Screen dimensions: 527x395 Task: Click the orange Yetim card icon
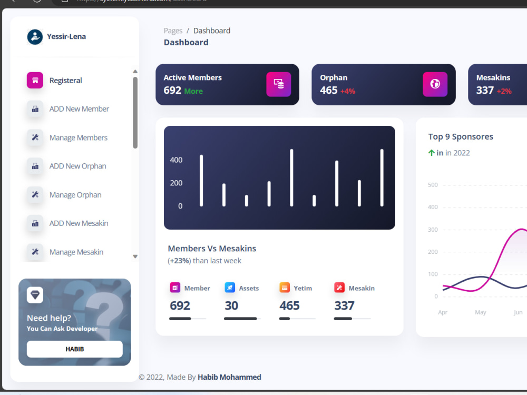point(285,288)
